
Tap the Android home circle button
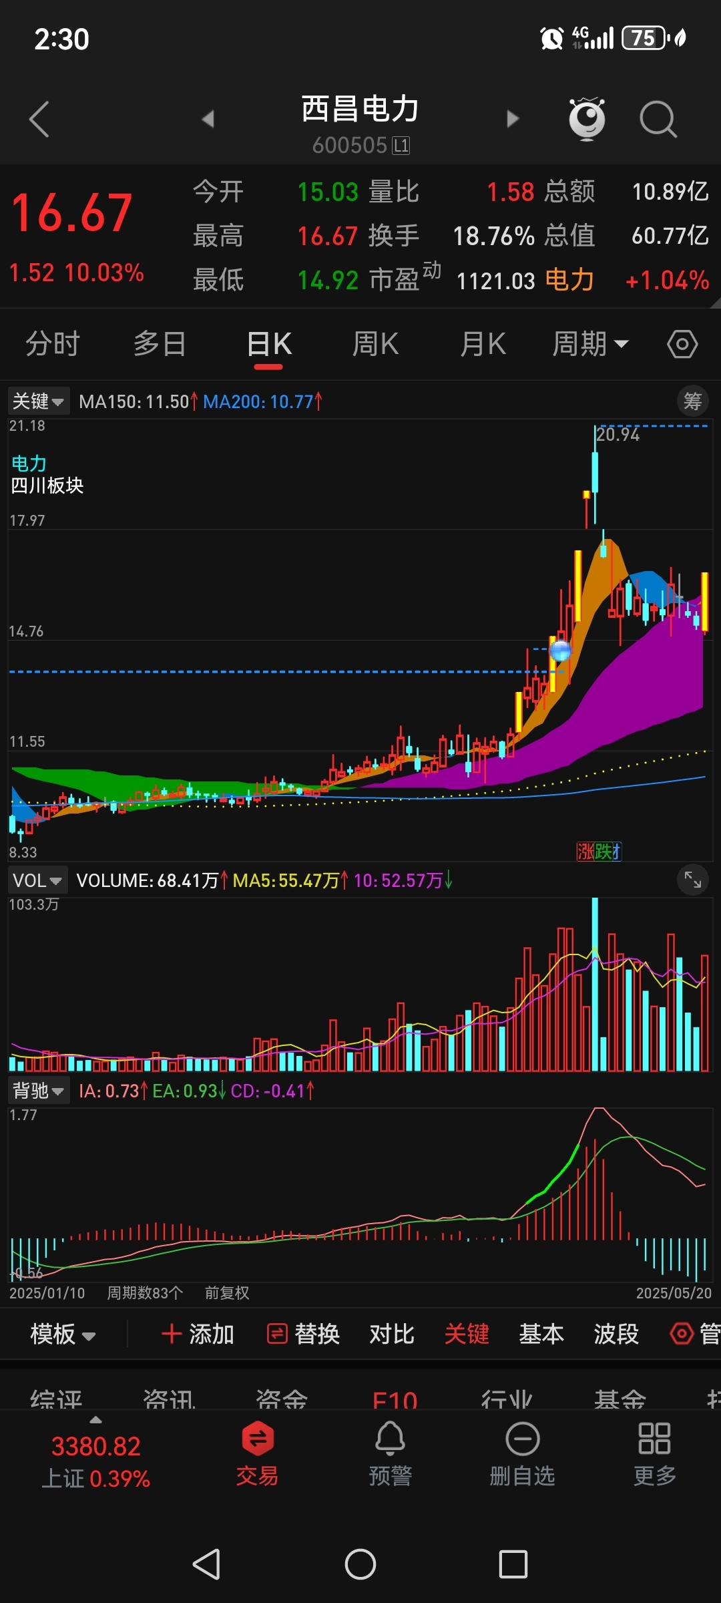pos(360,1564)
